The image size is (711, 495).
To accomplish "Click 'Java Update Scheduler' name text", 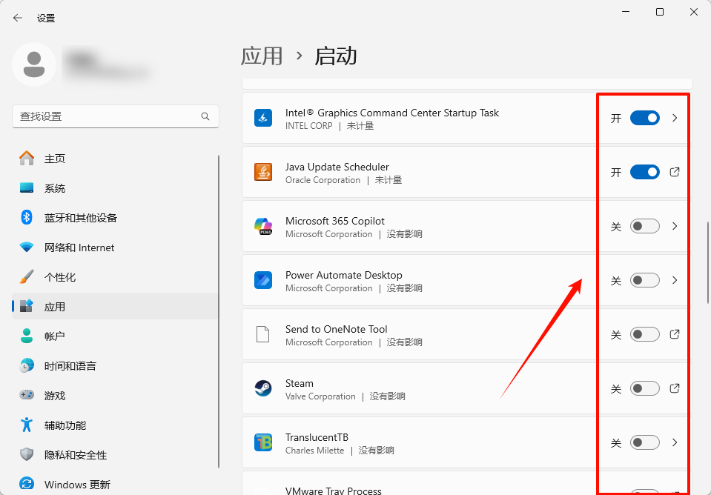I will [x=337, y=167].
